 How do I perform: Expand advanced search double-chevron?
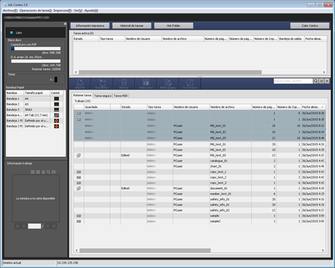321,81
